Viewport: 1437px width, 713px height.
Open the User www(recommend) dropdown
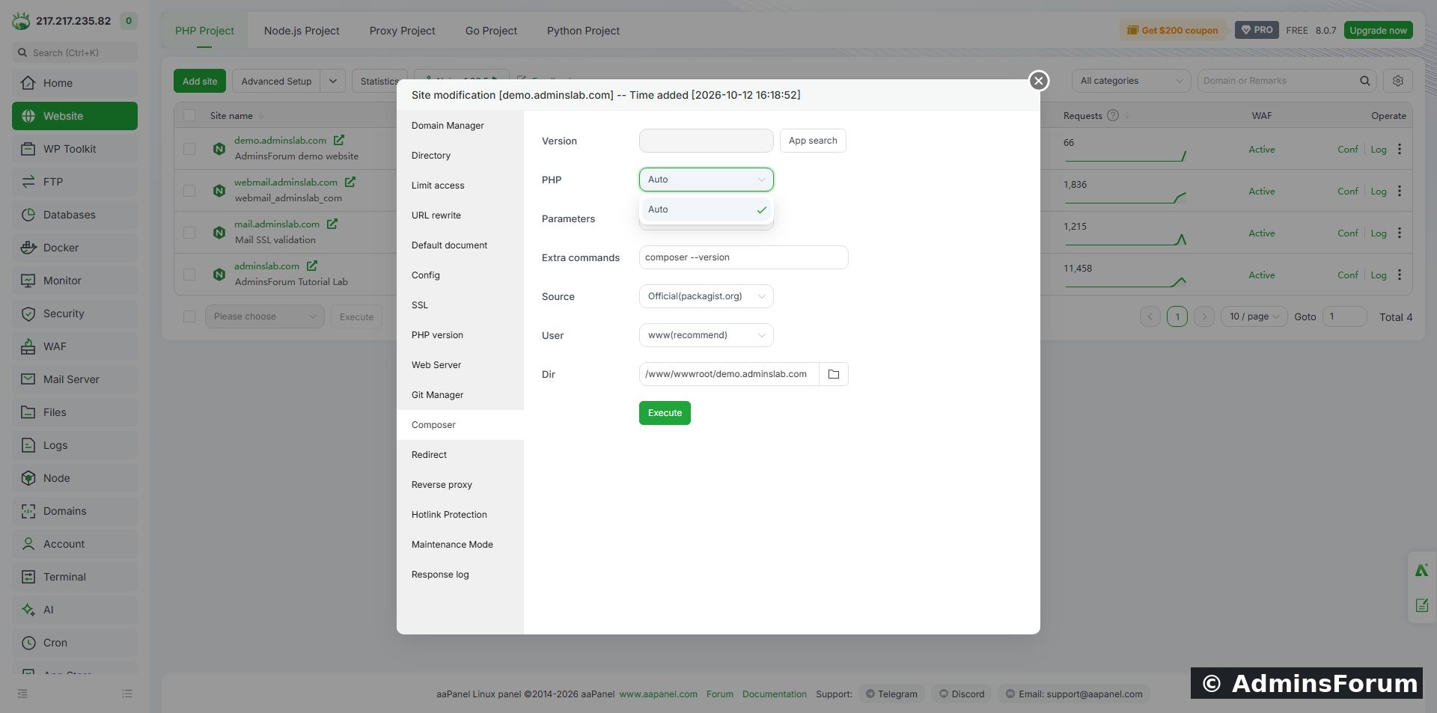click(706, 335)
